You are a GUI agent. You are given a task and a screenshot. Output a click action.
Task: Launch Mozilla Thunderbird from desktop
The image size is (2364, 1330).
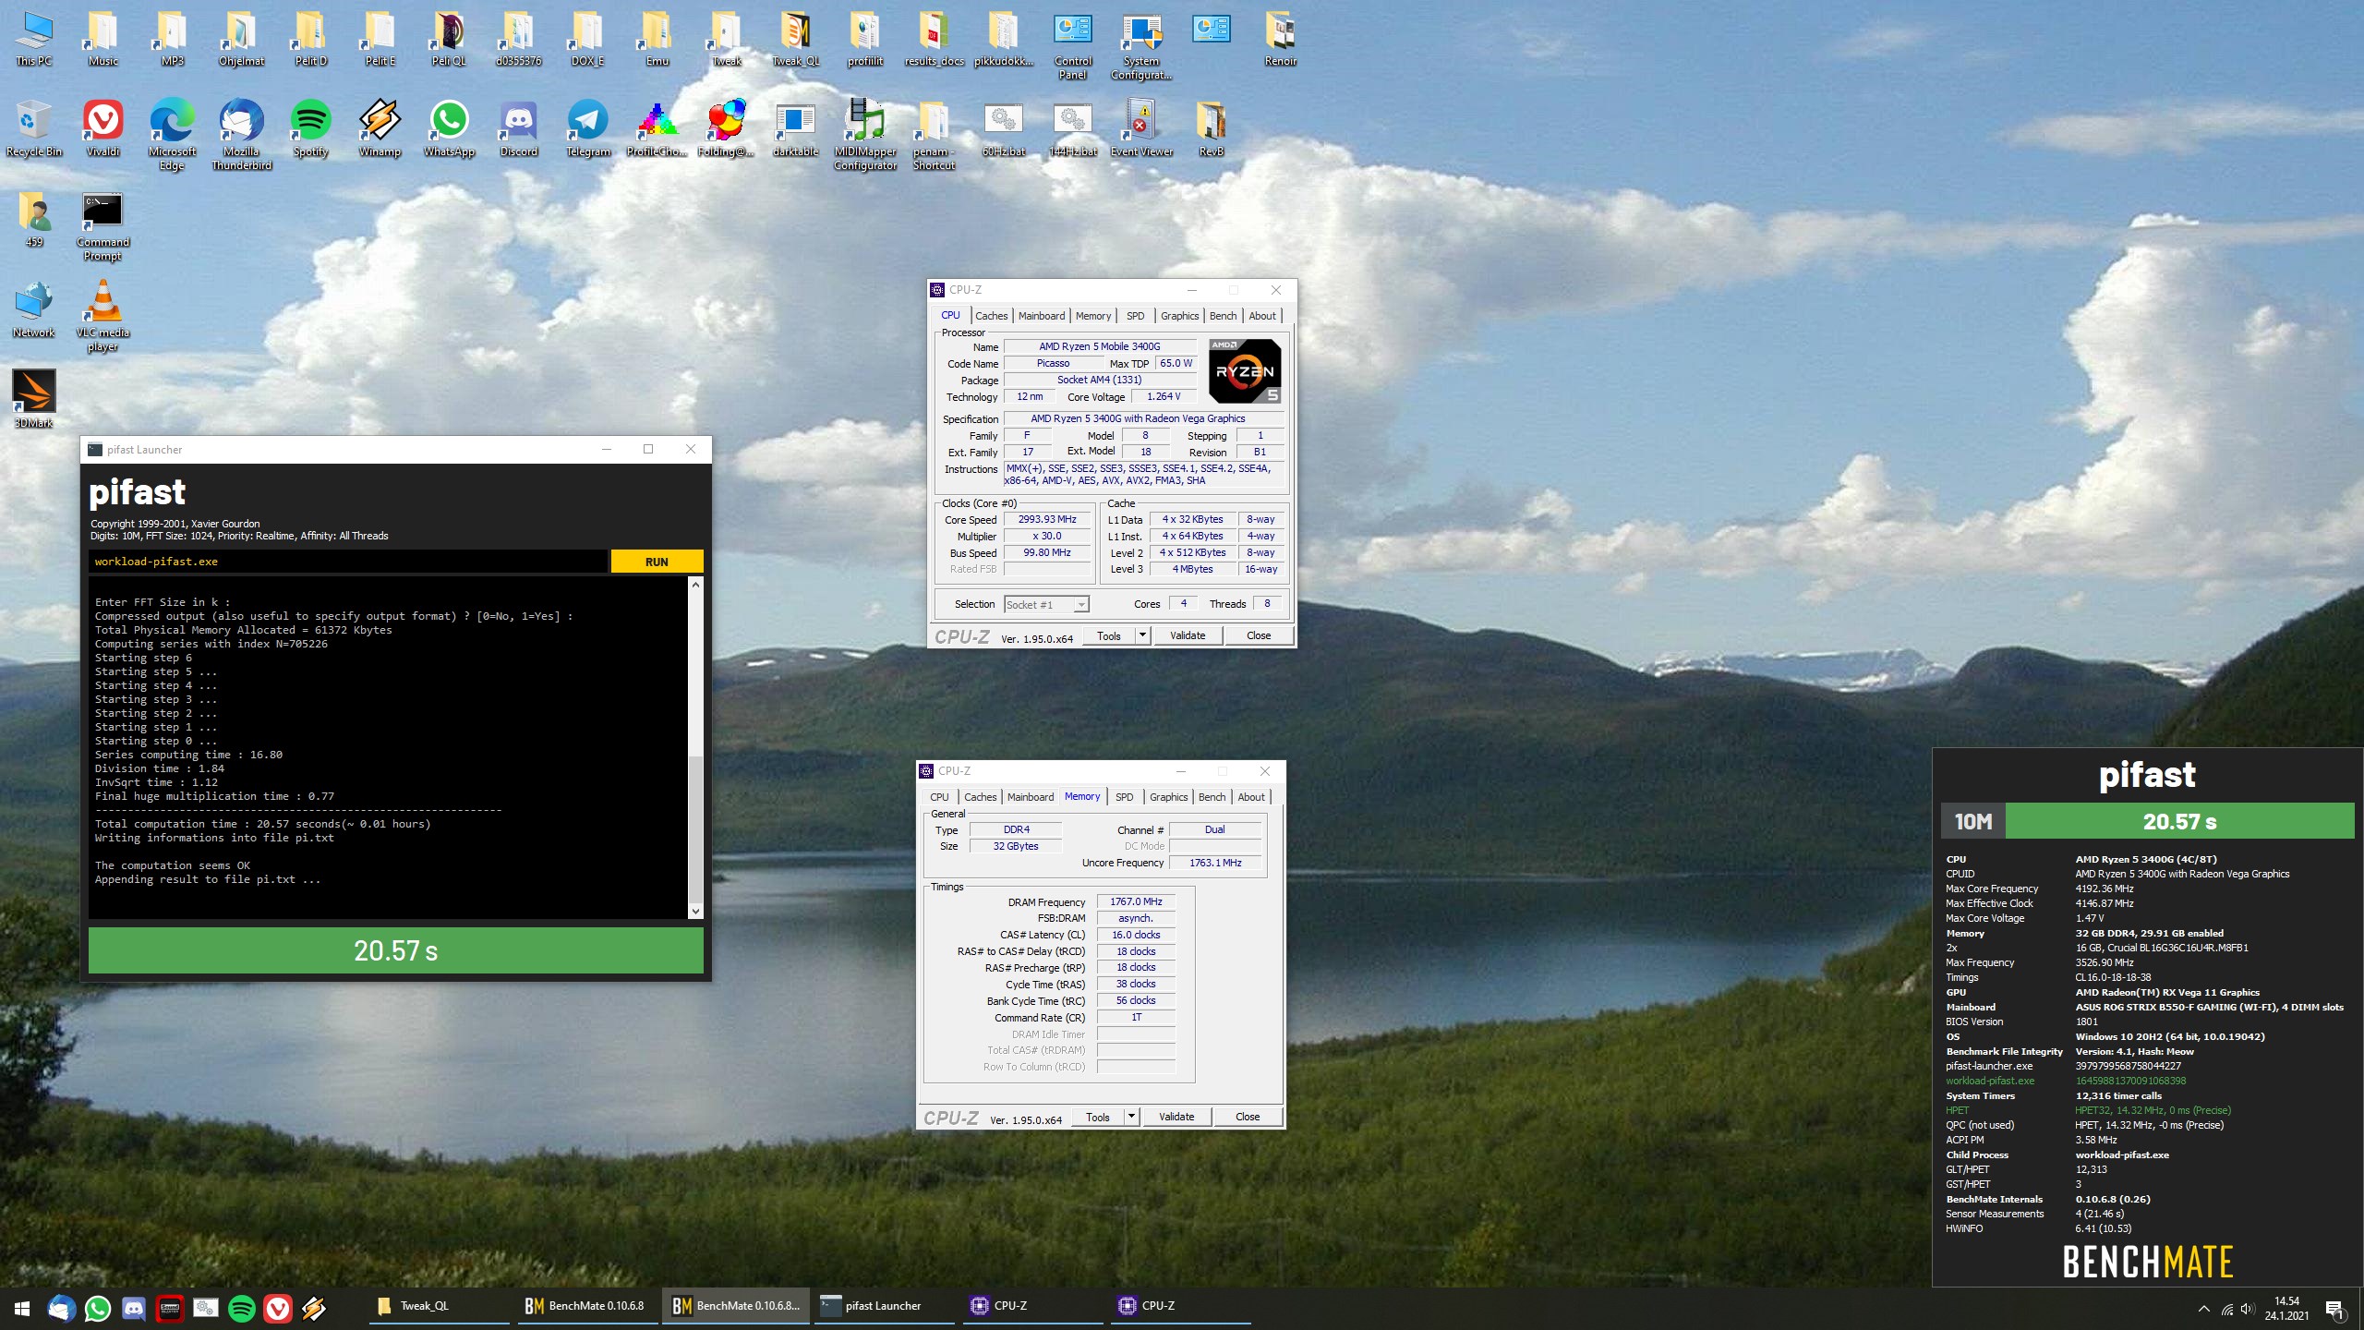click(241, 135)
